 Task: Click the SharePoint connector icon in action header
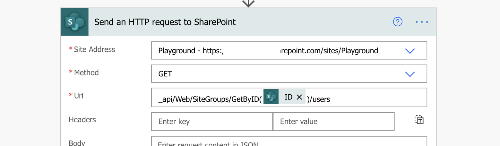(75, 22)
